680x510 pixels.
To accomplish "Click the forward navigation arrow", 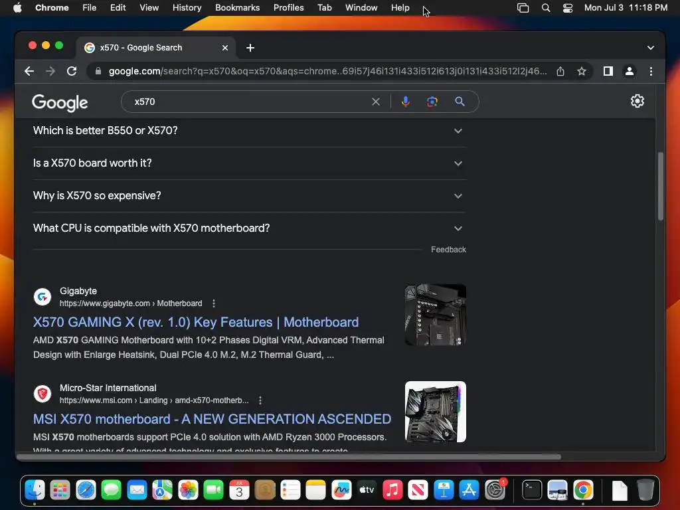I will click(50, 71).
